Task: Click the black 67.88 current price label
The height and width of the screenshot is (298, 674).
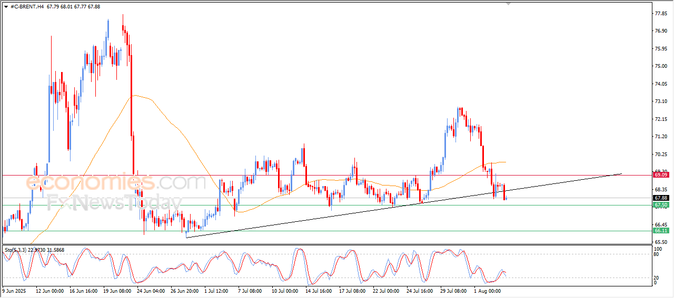Action: (661, 198)
